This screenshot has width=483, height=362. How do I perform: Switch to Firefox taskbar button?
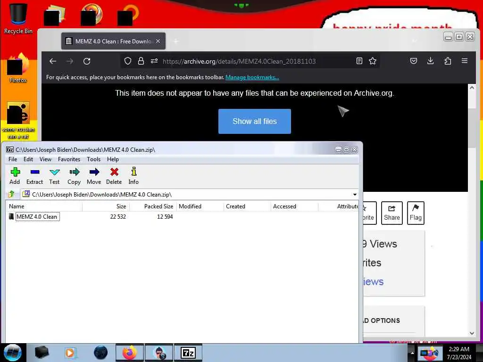pyautogui.click(x=130, y=353)
